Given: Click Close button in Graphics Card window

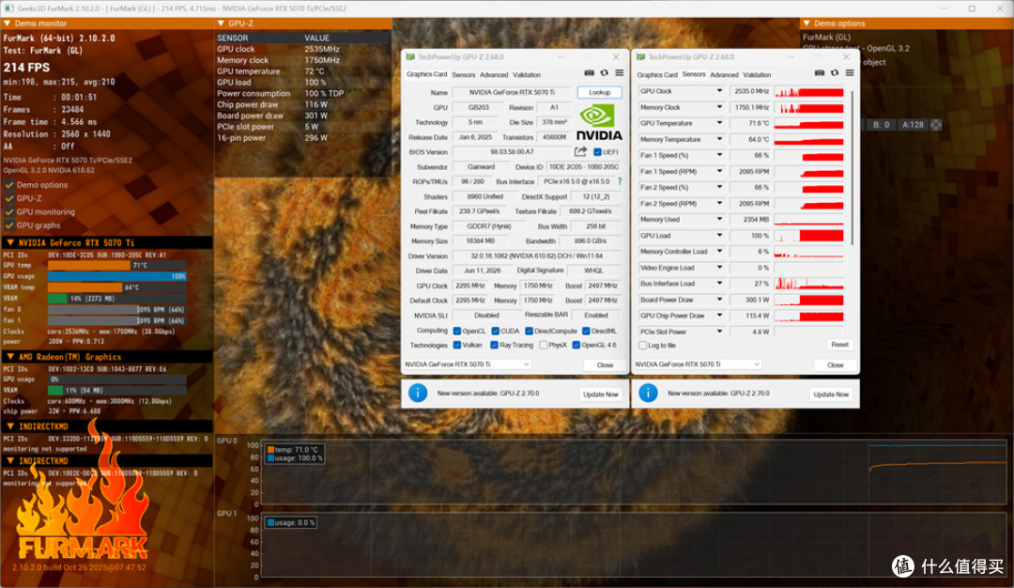Looking at the screenshot, I should [x=605, y=364].
